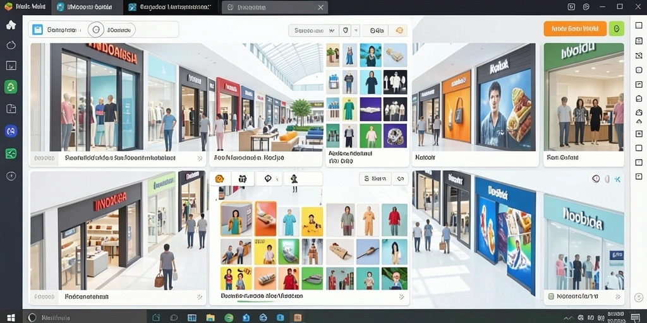The image size is (647, 323).
Task: Click the round icon left of minimize button
Action: [586, 7]
